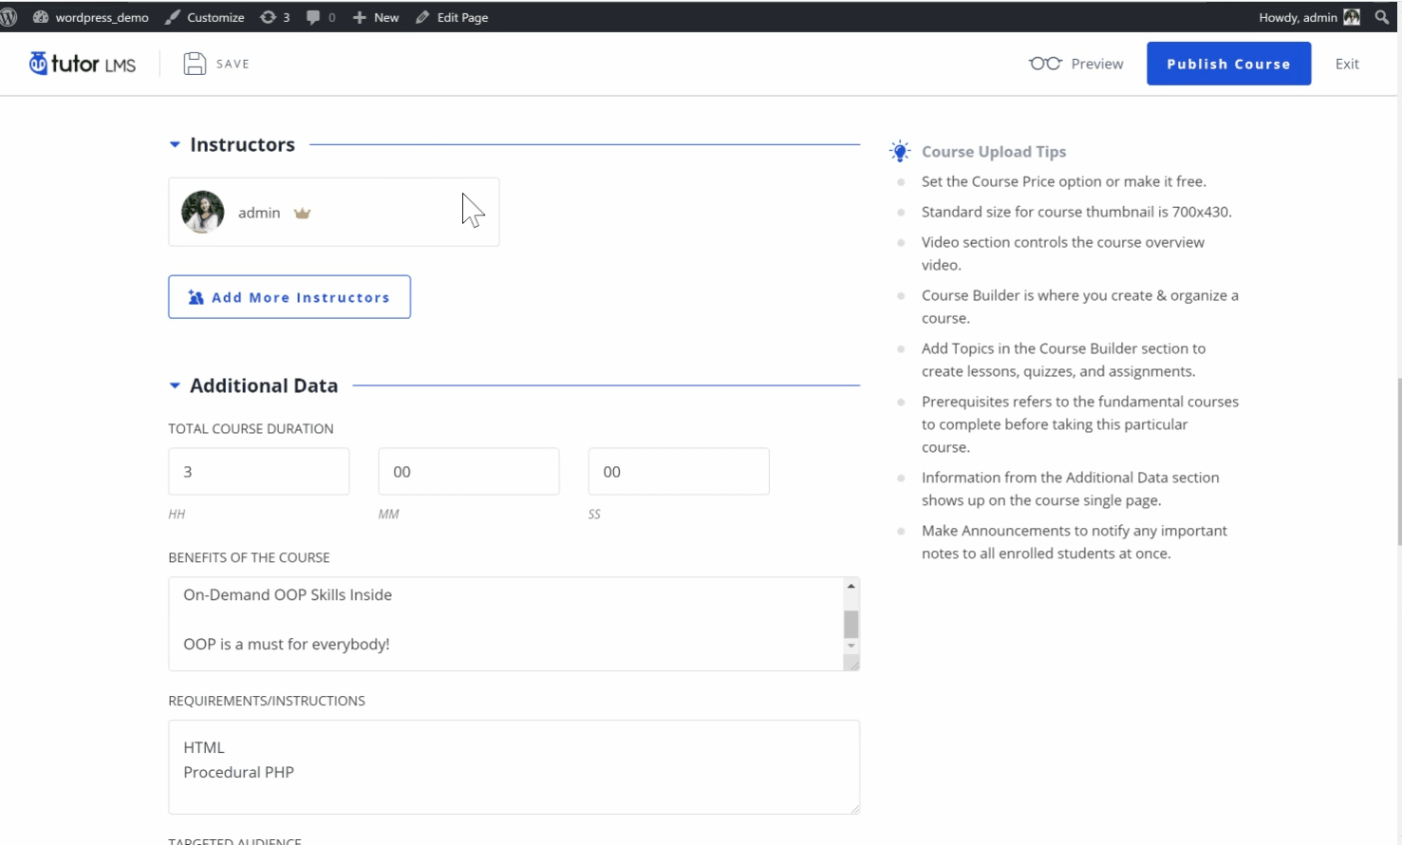Screen dimensions: 1402x845
Task: Click Edit Page in admin bar
Action: coord(452,17)
